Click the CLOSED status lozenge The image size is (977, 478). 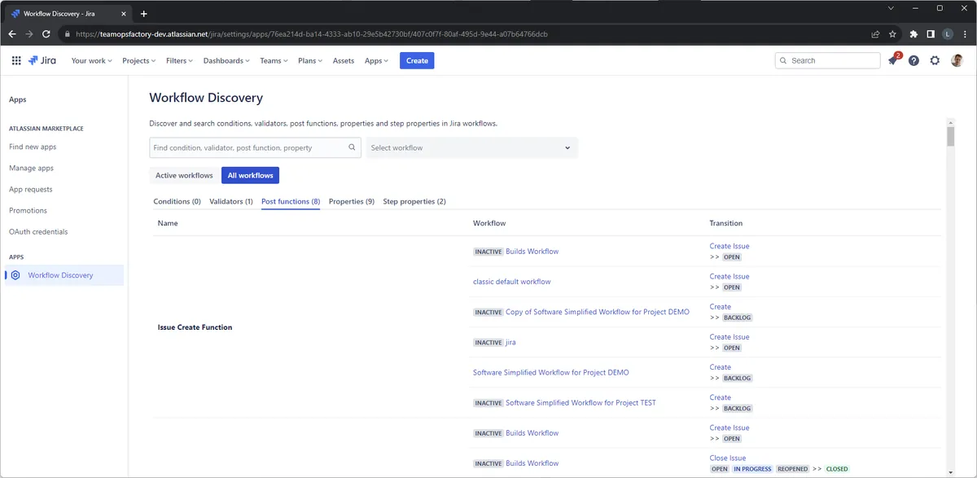(x=837, y=469)
